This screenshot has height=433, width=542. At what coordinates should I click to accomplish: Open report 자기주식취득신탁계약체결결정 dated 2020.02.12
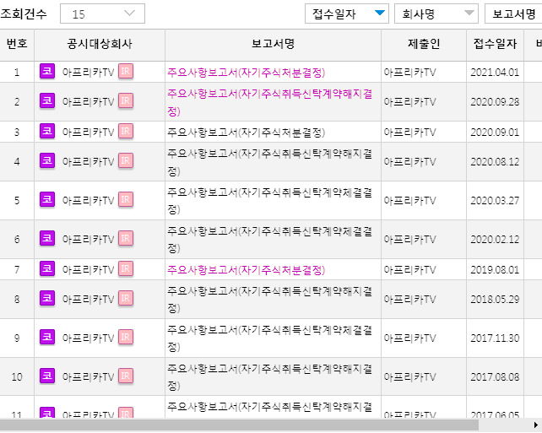pyautogui.click(x=269, y=239)
